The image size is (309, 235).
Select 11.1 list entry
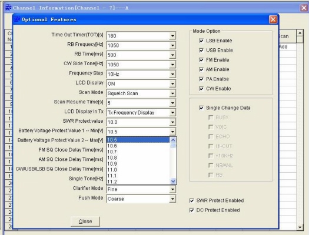138,176
